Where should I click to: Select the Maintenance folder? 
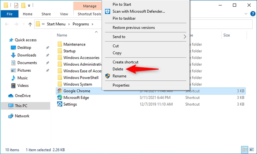[74, 44]
